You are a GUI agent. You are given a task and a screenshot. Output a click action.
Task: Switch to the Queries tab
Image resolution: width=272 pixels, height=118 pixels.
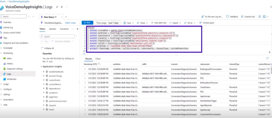53,29
